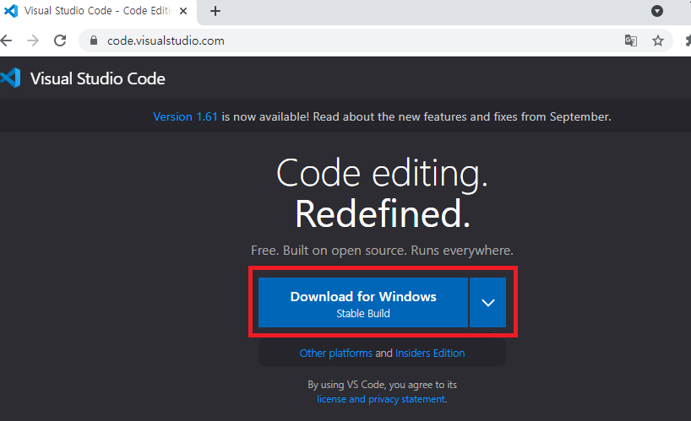691x421 pixels.
Task: Click the padlock site info icon
Action: (x=94, y=40)
